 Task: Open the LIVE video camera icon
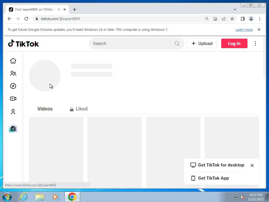[x=13, y=99]
